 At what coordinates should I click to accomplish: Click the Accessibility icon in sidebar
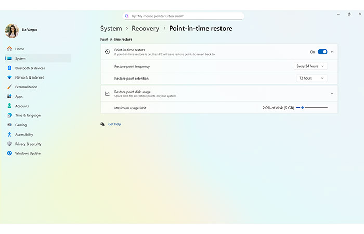[x=9, y=135]
